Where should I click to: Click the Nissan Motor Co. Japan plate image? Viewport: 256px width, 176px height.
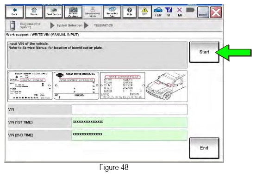tap(31, 86)
